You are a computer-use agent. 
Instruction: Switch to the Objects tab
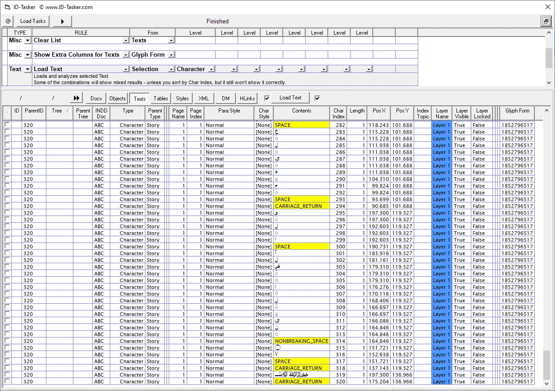(117, 99)
